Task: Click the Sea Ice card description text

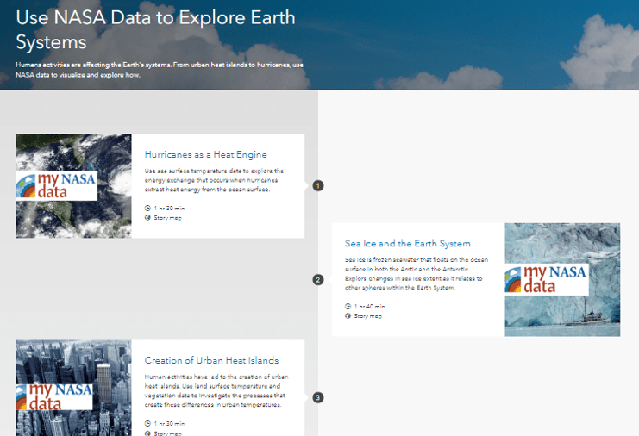Action: click(417, 273)
